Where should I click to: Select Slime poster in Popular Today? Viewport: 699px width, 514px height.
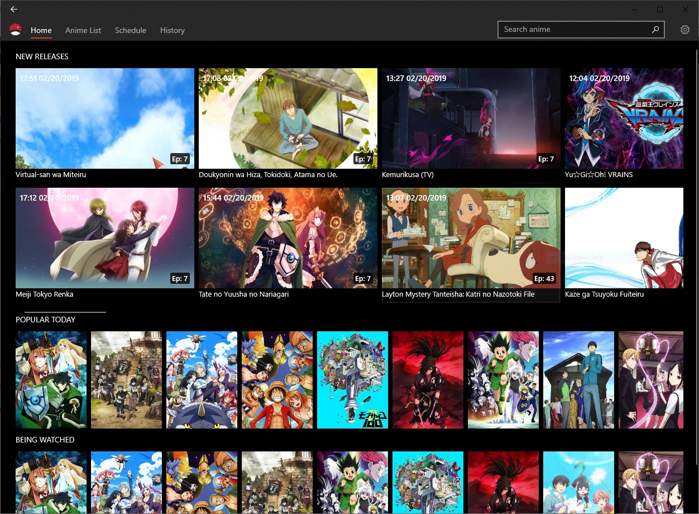[x=202, y=380]
